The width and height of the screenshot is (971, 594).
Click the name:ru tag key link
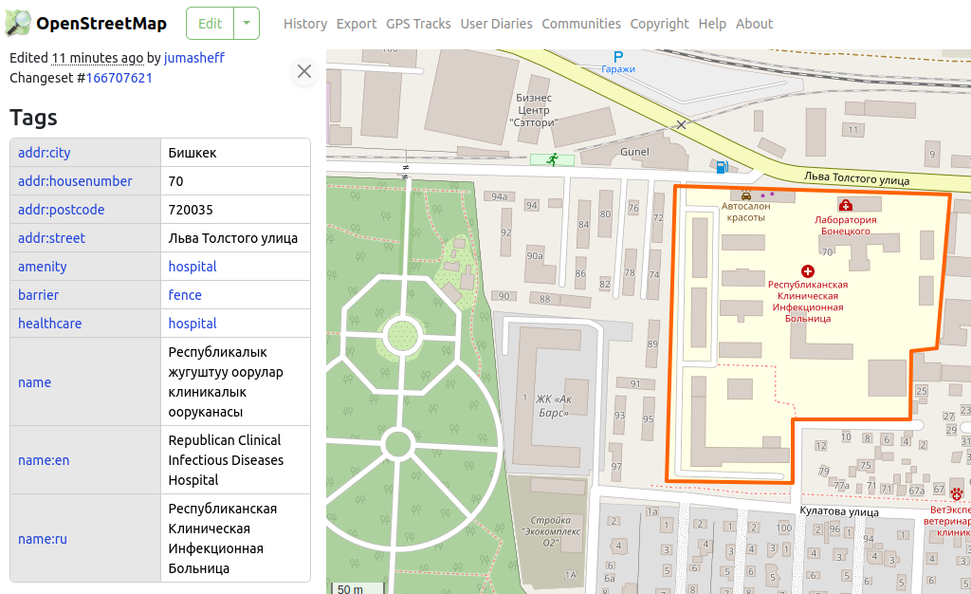[43, 539]
